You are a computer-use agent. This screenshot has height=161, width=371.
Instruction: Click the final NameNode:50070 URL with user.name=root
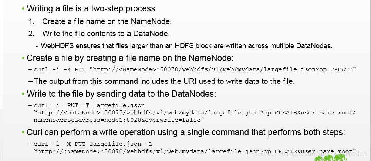coord(195,151)
